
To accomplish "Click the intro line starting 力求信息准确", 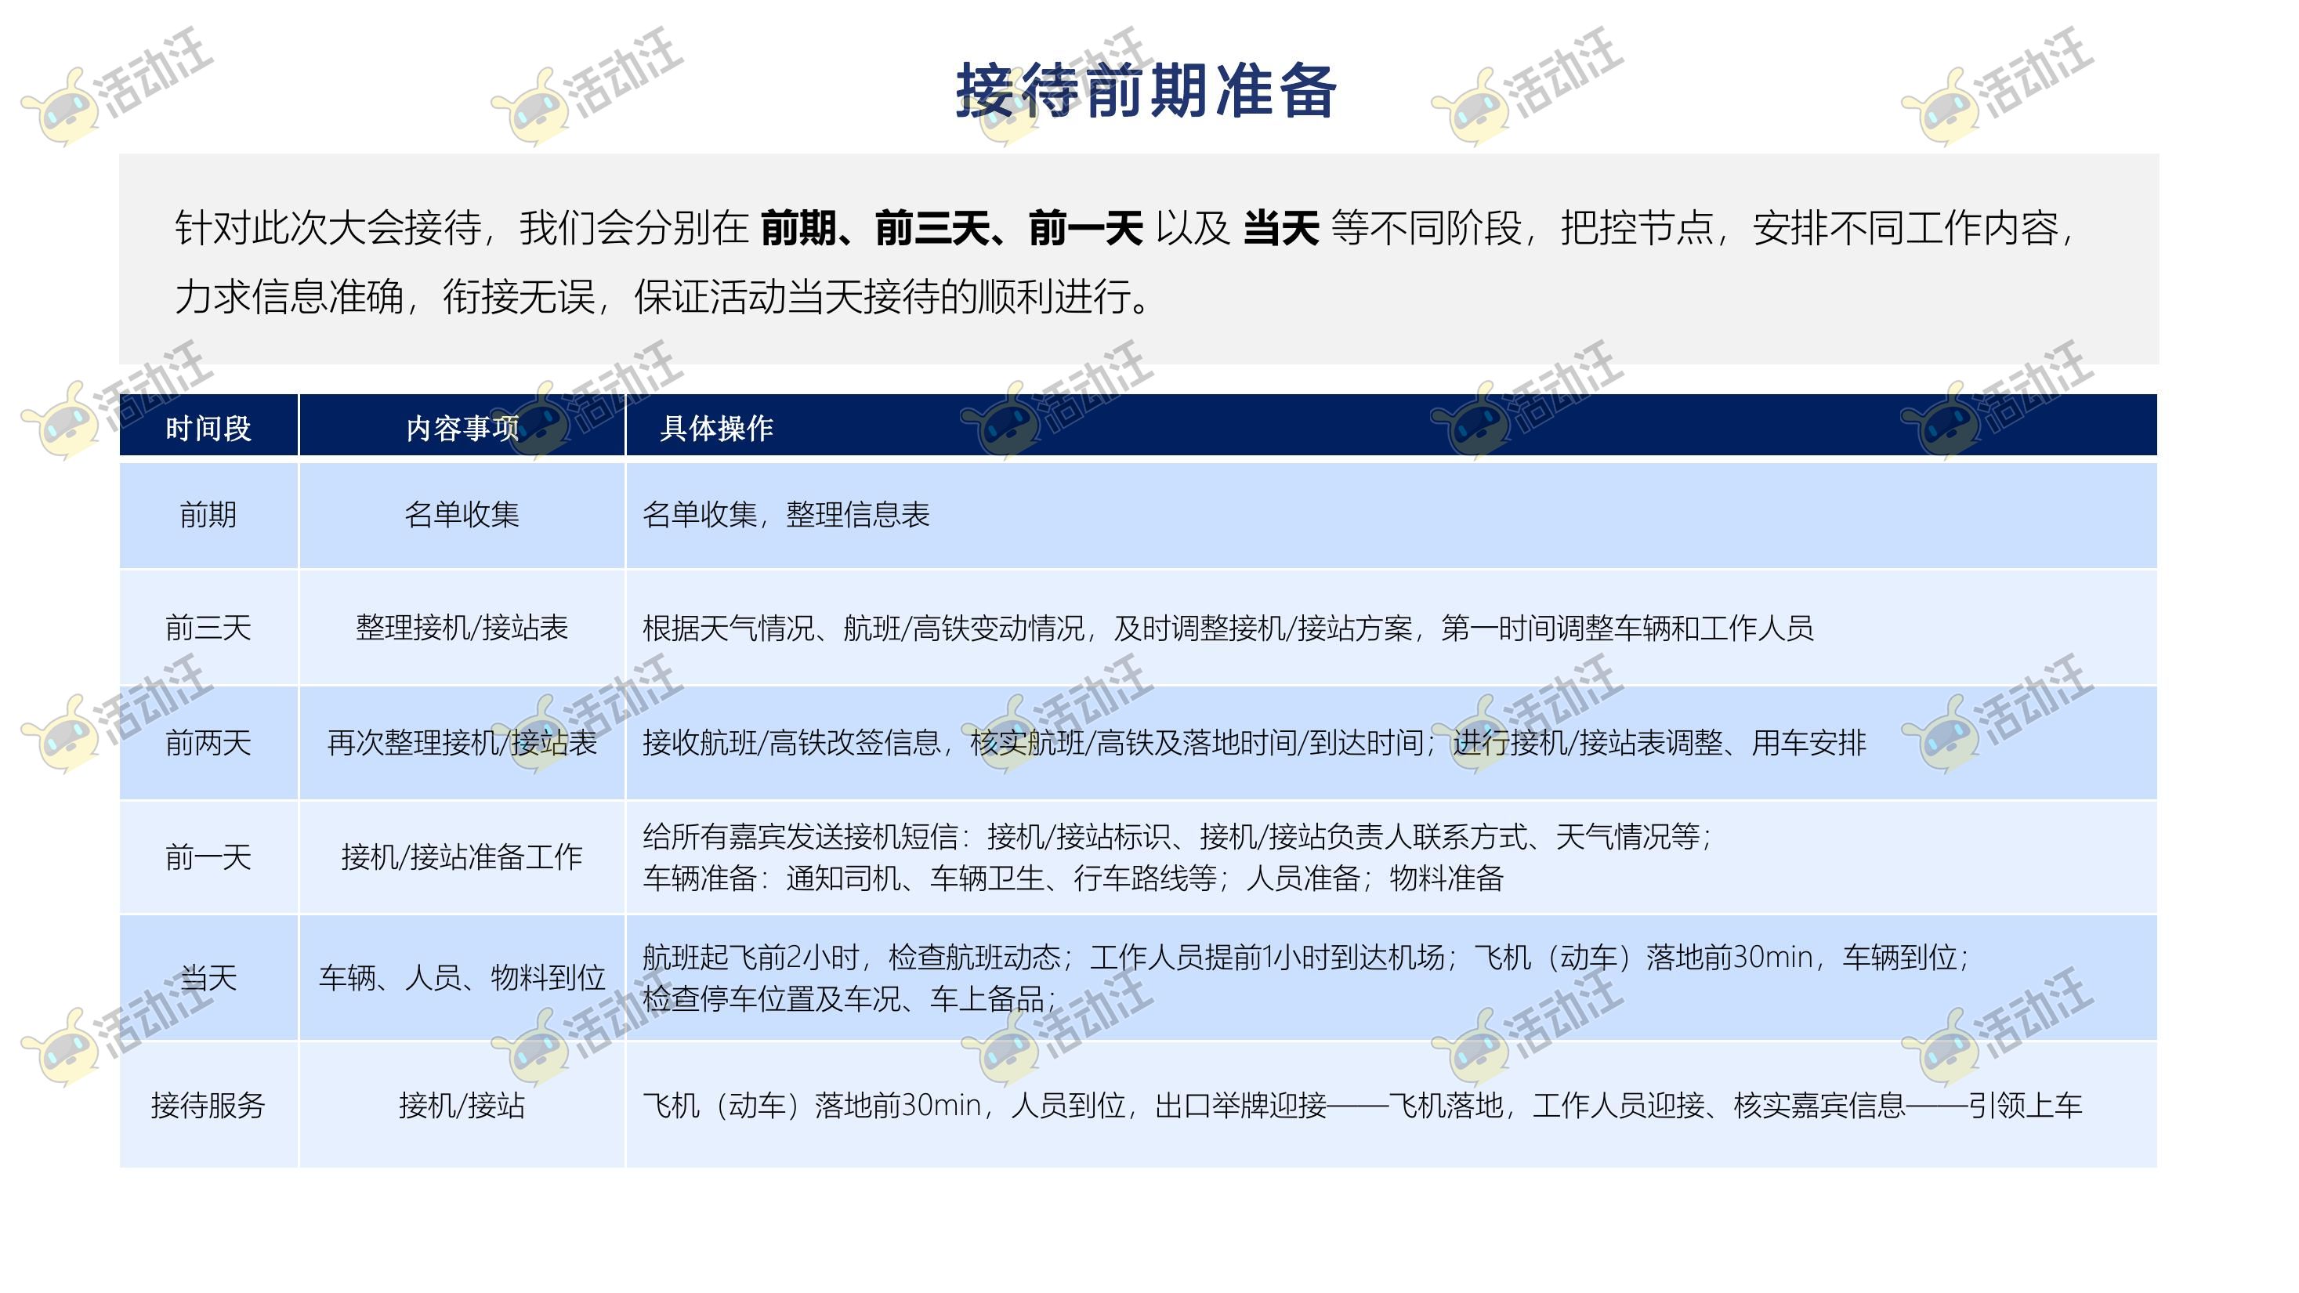I will pos(664,296).
